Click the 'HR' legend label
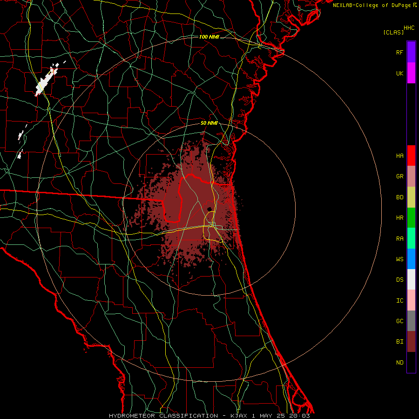 point(399,218)
